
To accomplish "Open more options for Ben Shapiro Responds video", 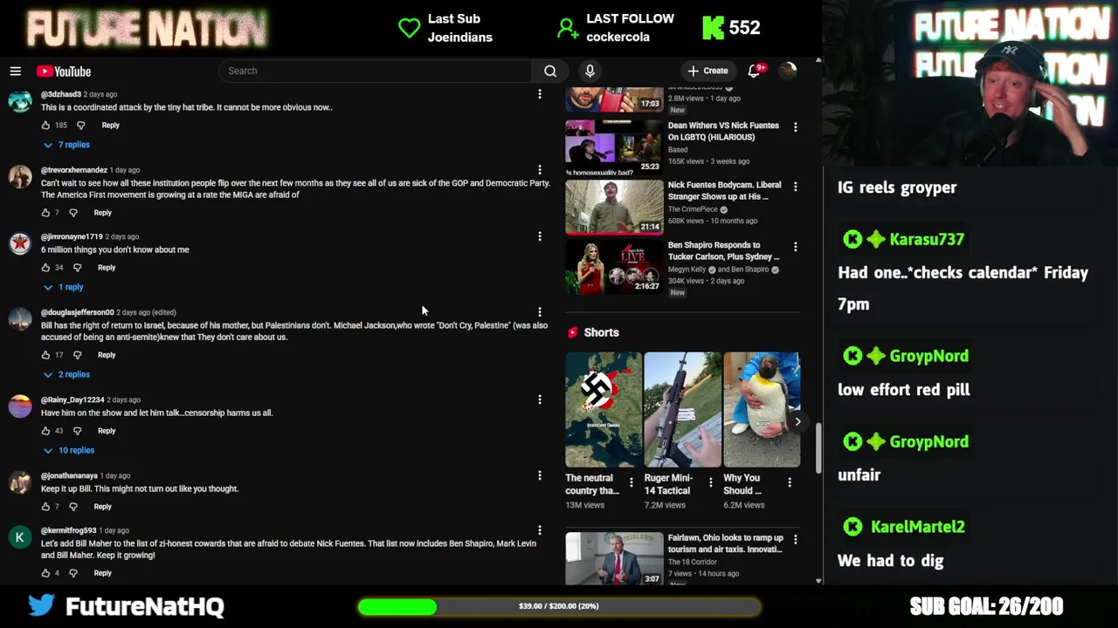I will 795,247.
